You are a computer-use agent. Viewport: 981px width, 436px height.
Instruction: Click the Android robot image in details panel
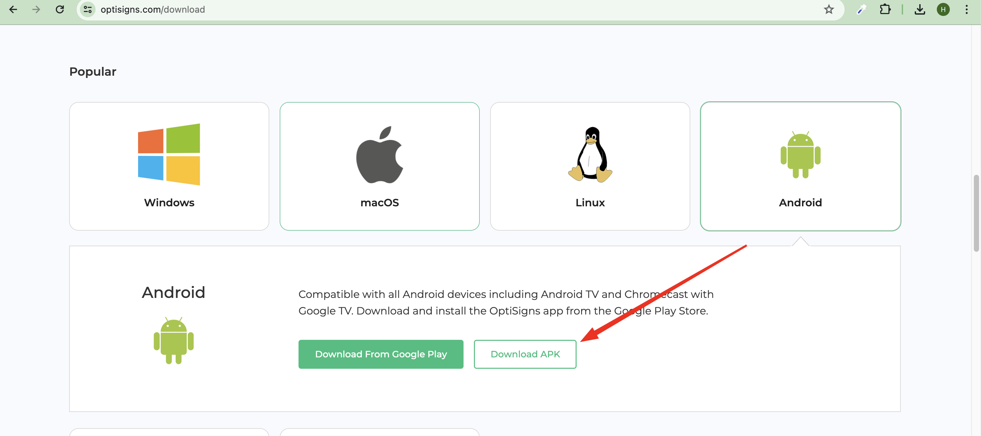coord(174,340)
